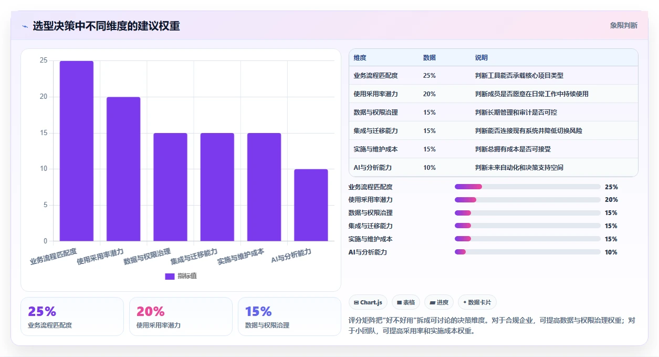659x357 pixels.
Task: Click the AI与分析能力 chart bar
Action: tap(311, 205)
